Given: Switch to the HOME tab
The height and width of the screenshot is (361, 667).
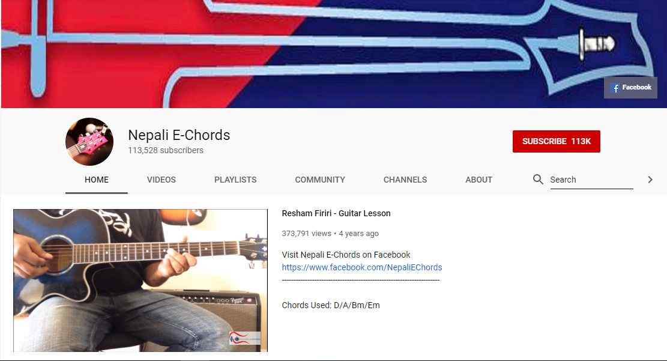Looking at the screenshot, I should coord(97,180).
